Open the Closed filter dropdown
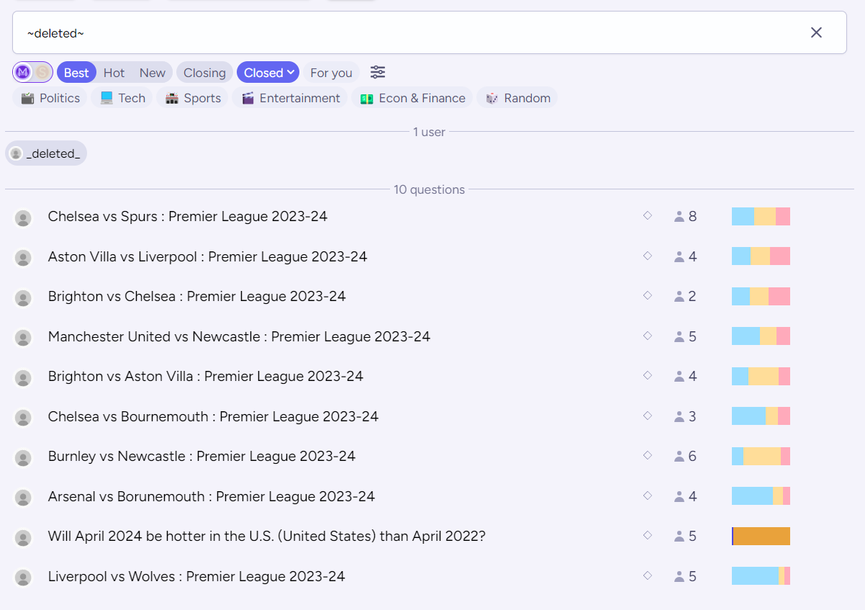 (x=268, y=73)
